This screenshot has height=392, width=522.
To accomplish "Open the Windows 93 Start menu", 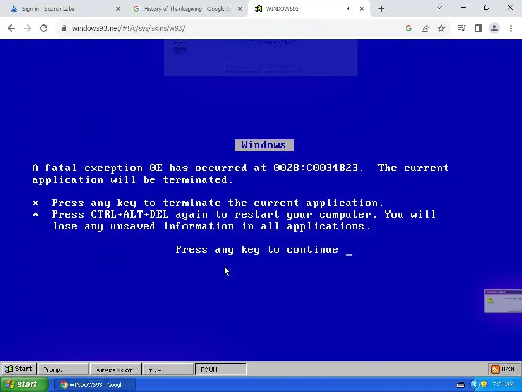I will coord(19,369).
